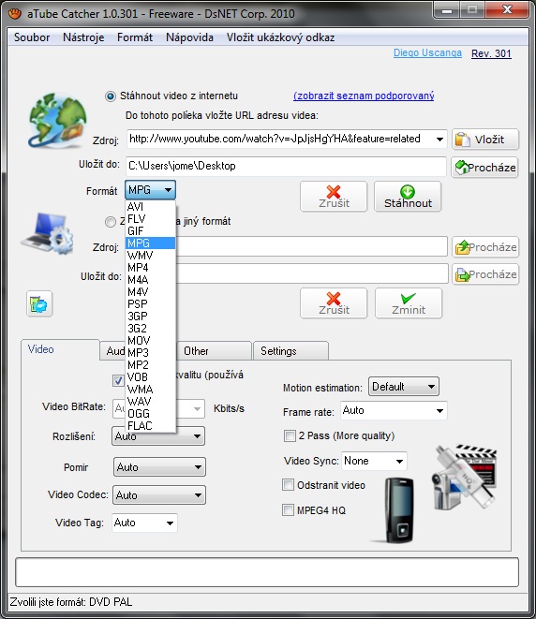Click the zobrazit seznam podporovaný link
The width and height of the screenshot is (536, 619).
click(364, 96)
